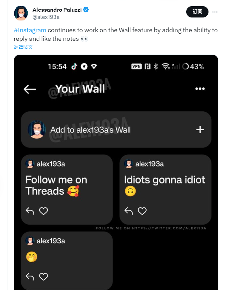Like the emoji-only note
This screenshot has height=290, width=228.
point(43,276)
